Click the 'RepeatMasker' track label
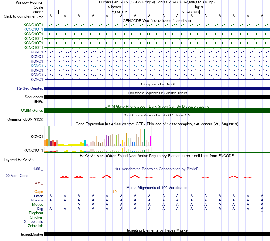 click(31, 234)
